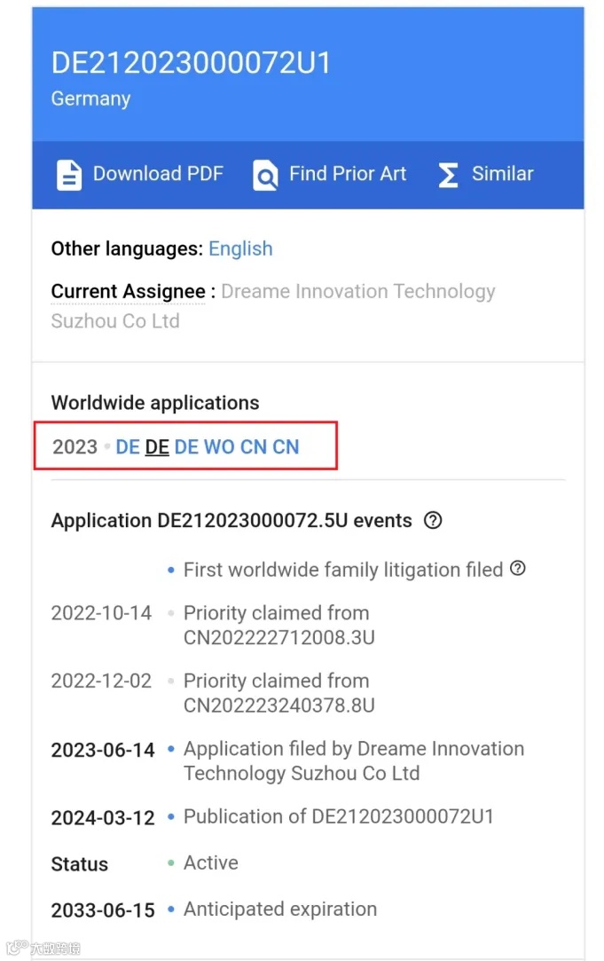
Task: Click the Find Prior Art search icon
Action: tap(265, 175)
